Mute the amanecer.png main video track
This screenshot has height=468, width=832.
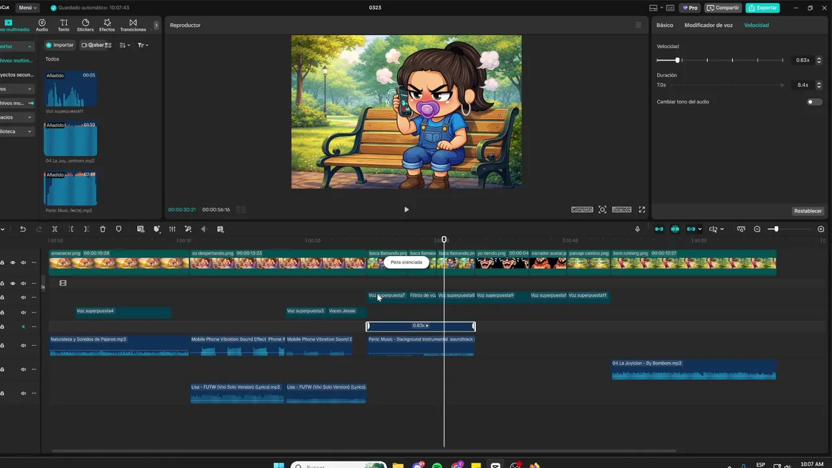point(23,263)
